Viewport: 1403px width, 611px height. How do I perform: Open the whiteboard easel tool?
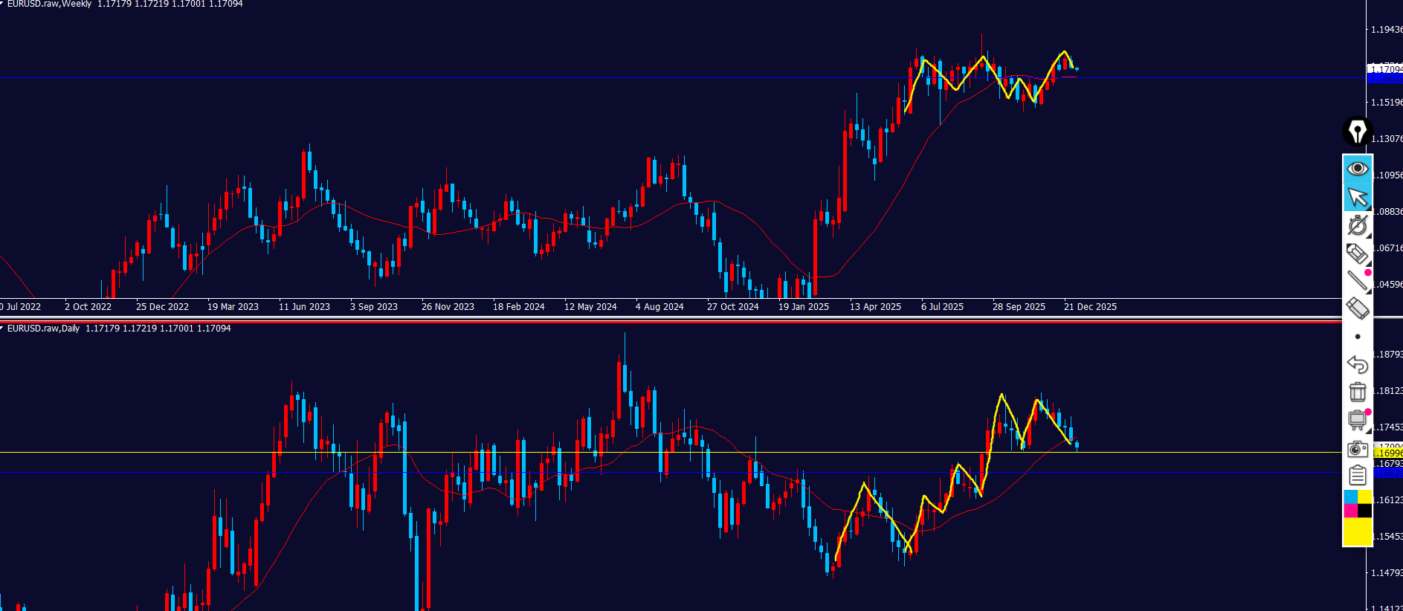click(1357, 420)
